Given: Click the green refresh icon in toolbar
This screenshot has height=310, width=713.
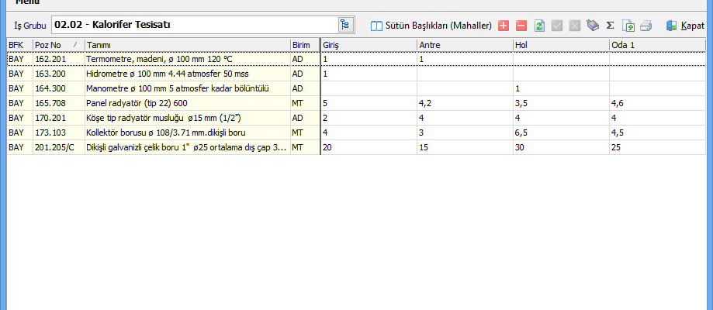Looking at the screenshot, I should (538, 26).
